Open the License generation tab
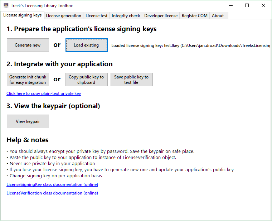The width and height of the screenshot is (272, 221). tap(63, 16)
